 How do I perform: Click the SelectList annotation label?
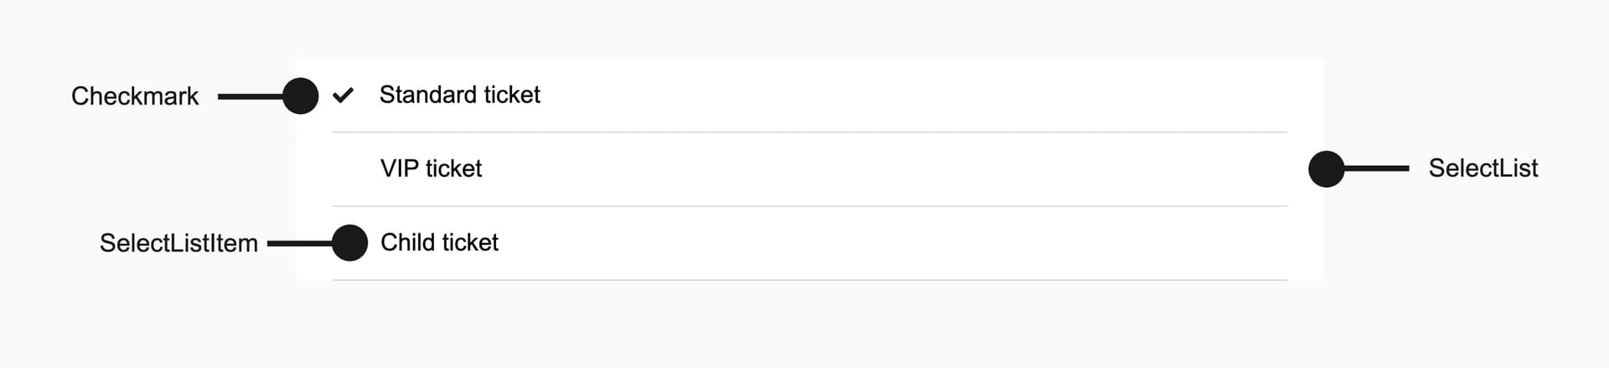[1482, 168]
